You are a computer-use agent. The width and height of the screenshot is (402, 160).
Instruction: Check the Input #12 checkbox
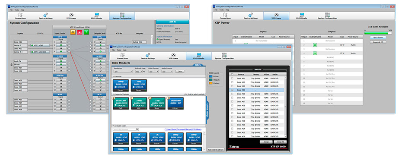(232, 121)
